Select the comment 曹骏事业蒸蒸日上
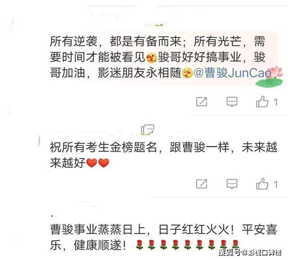This screenshot has width=288, height=260. pos(163,237)
